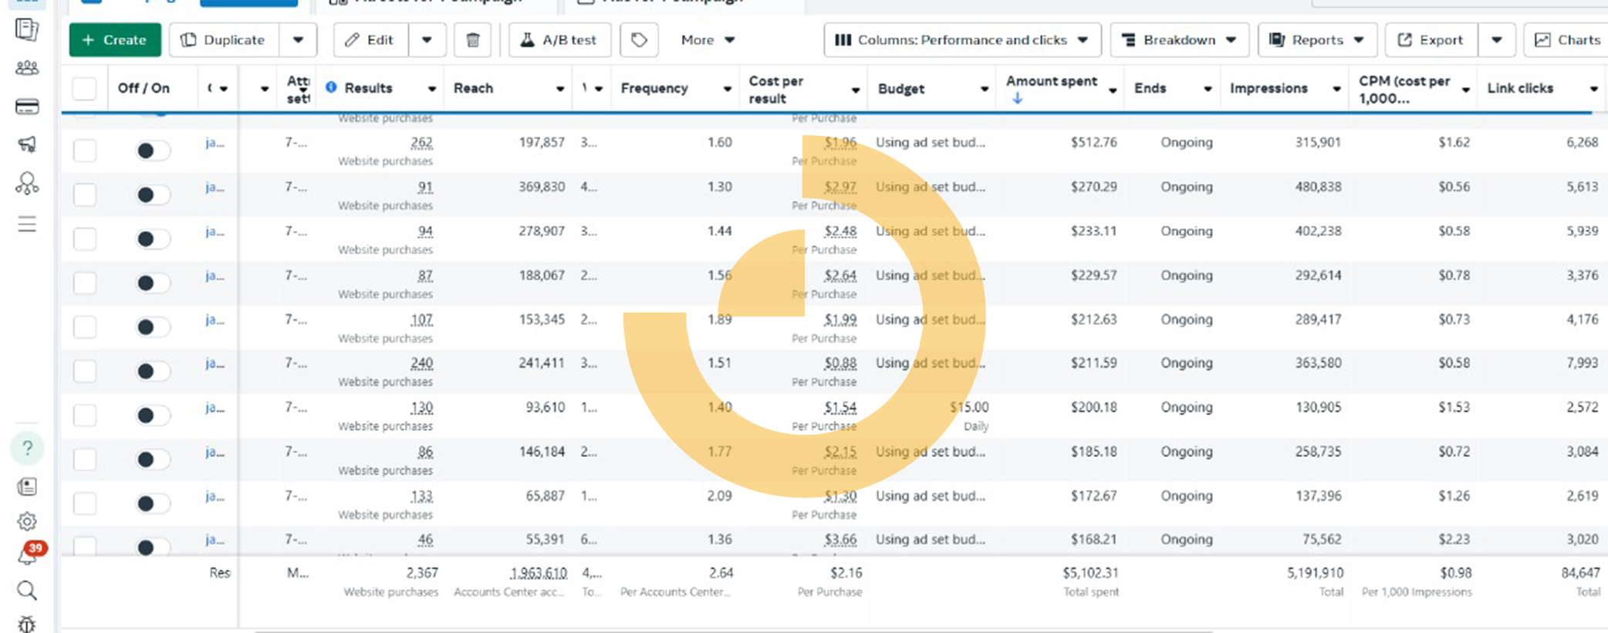Open the Ends column dropdown arrow
This screenshot has height=633, width=1608.
point(1208,90)
